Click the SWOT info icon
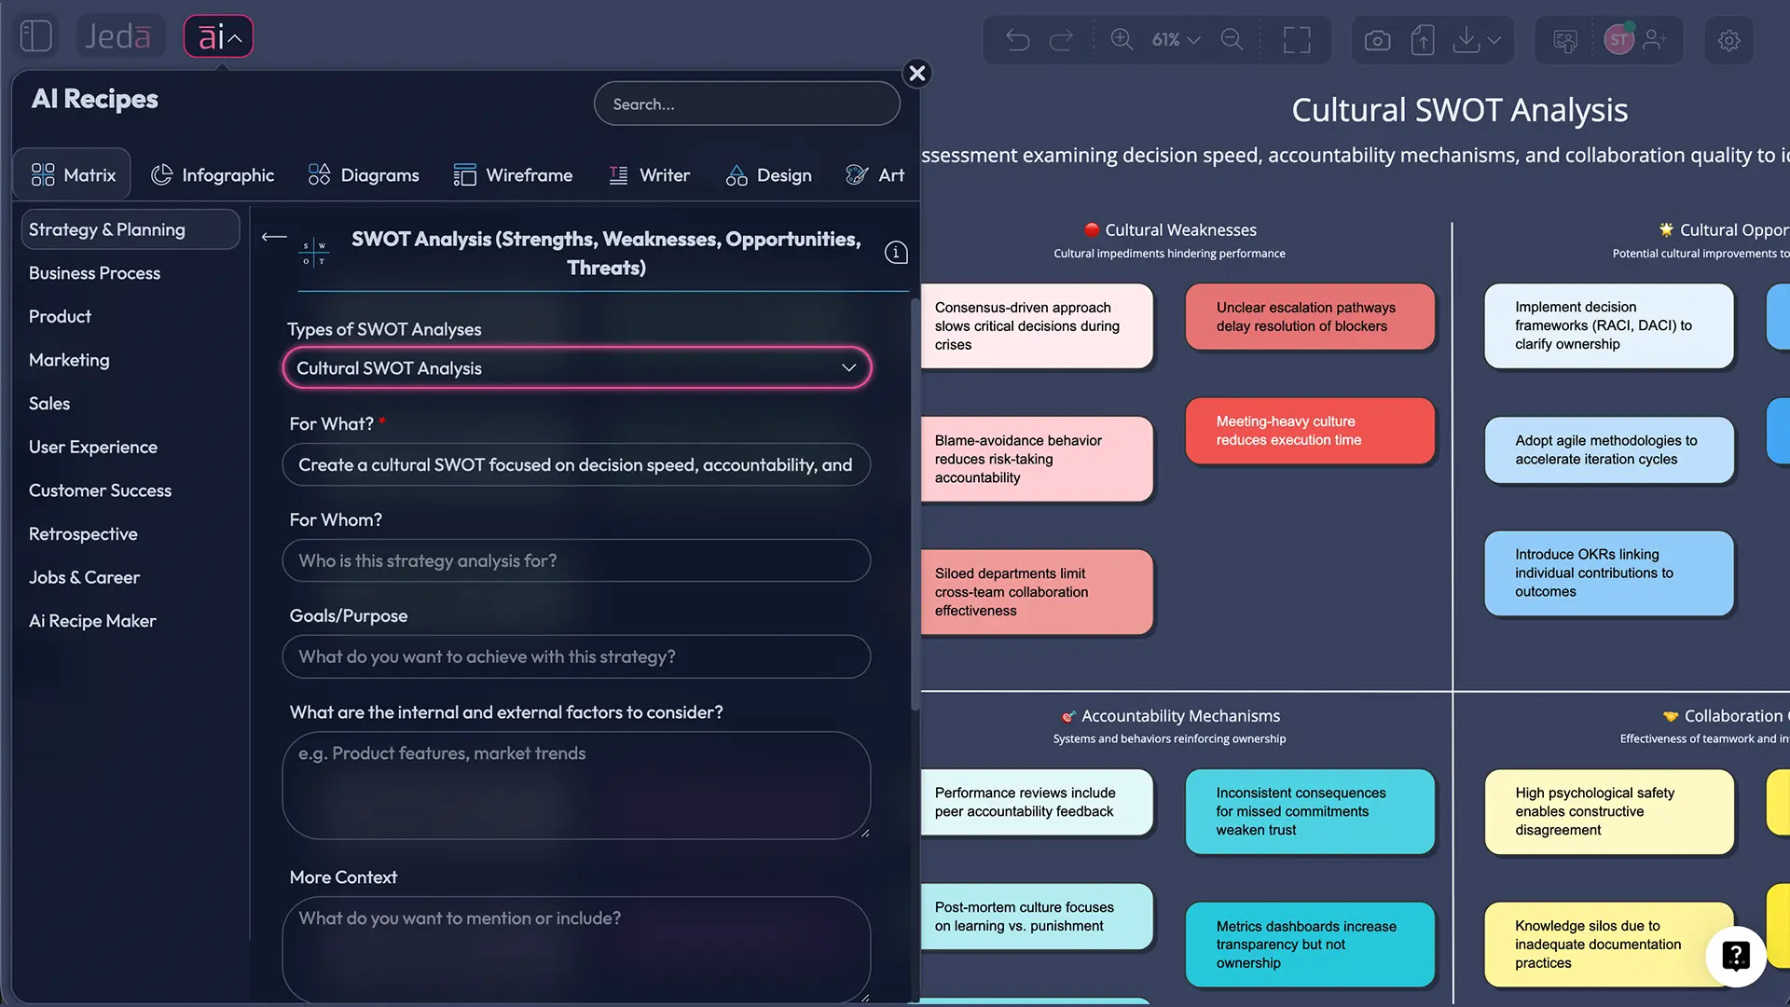 click(896, 253)
